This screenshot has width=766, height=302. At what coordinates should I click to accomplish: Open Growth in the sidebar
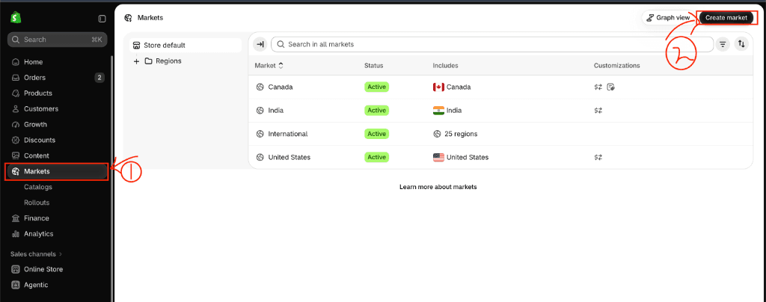coord(57,124)
